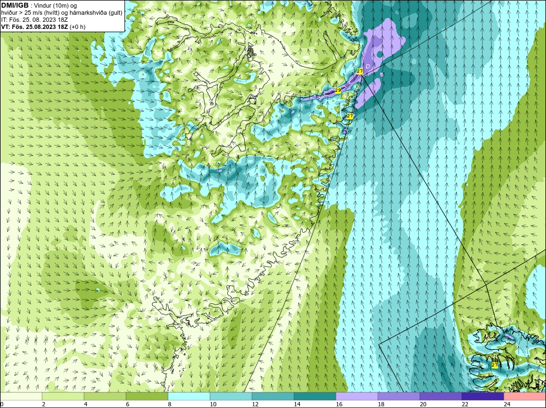Click the legend scale label 18

coord(381,404)
